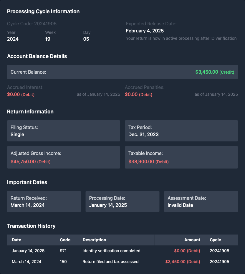
Task: Click the Tax Period Dec. 31, 2023 card
Action: [181, 131]
